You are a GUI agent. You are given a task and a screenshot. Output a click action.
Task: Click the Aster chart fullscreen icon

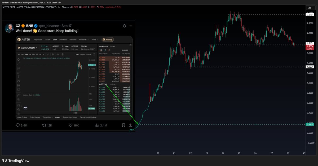click(x=94, y=54)
